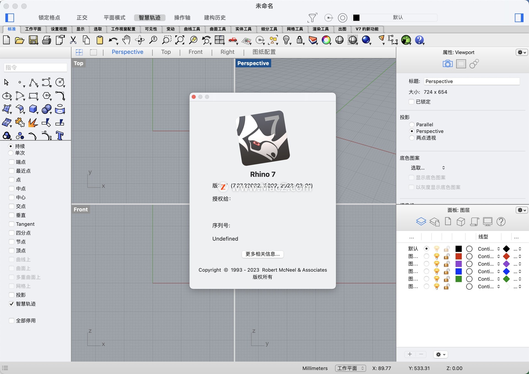Open linetype dropdown for red layer
Screen dimensions: 529x374
click(489, 256)
